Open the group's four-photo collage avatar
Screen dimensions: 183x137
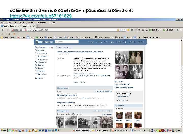pyautogui.click(x=129, y=65)
